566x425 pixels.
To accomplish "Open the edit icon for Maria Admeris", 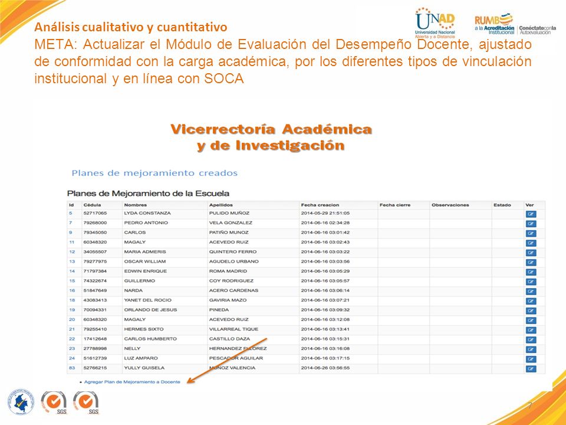I will click(531, 253).
